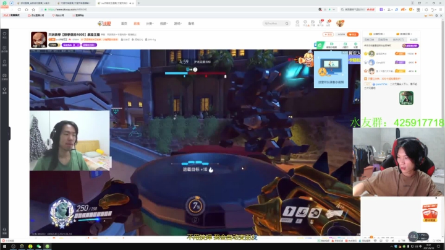The height and width of the screenshot is (250, 445).
Task: Expand the 分类 dropdown in site navigation
Action: 150,24
